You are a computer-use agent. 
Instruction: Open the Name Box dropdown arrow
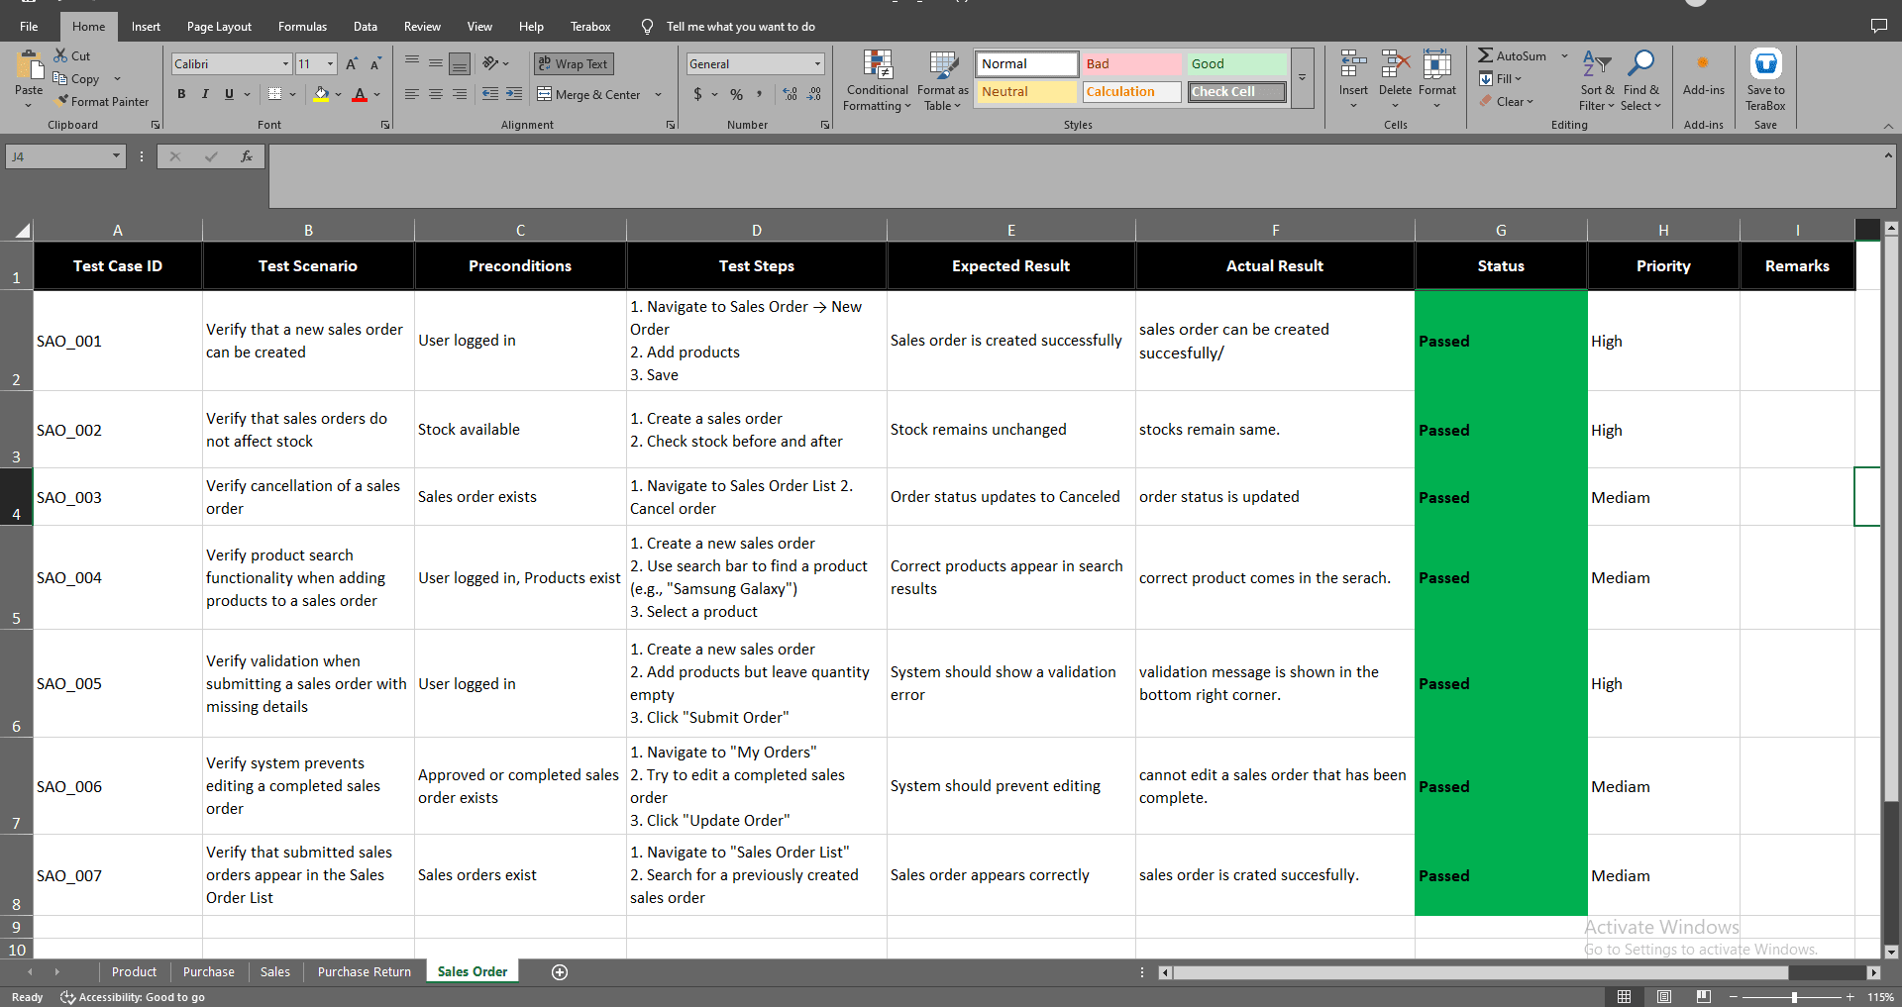(116, 156)
